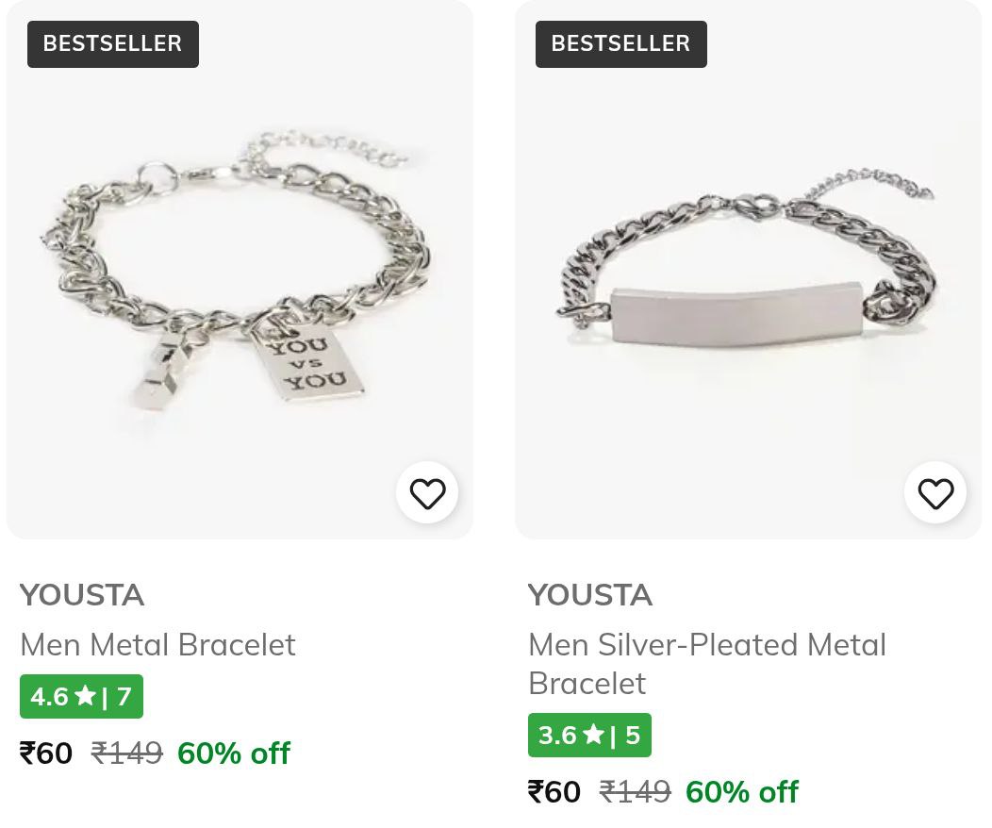Click the star icon in 4.6 rating badge
Screen dimensions: 992x828
[85, 696]
